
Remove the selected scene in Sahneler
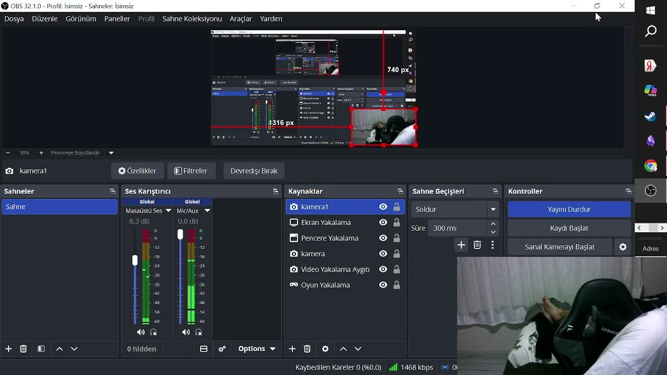click(23, 349)
